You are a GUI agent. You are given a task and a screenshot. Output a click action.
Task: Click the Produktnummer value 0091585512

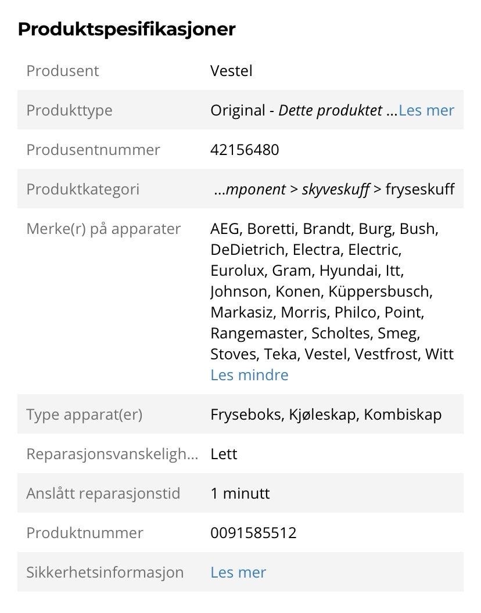click(x=254, y=533)
